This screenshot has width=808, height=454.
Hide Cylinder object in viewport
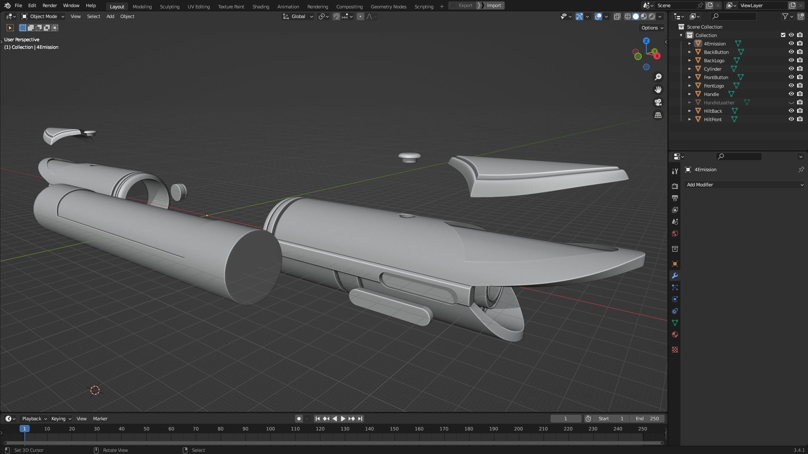(x=791, y=69)
